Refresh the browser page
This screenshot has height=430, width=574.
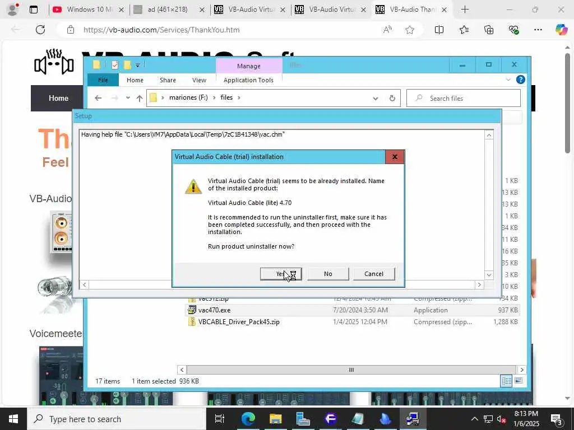(40, 30)
